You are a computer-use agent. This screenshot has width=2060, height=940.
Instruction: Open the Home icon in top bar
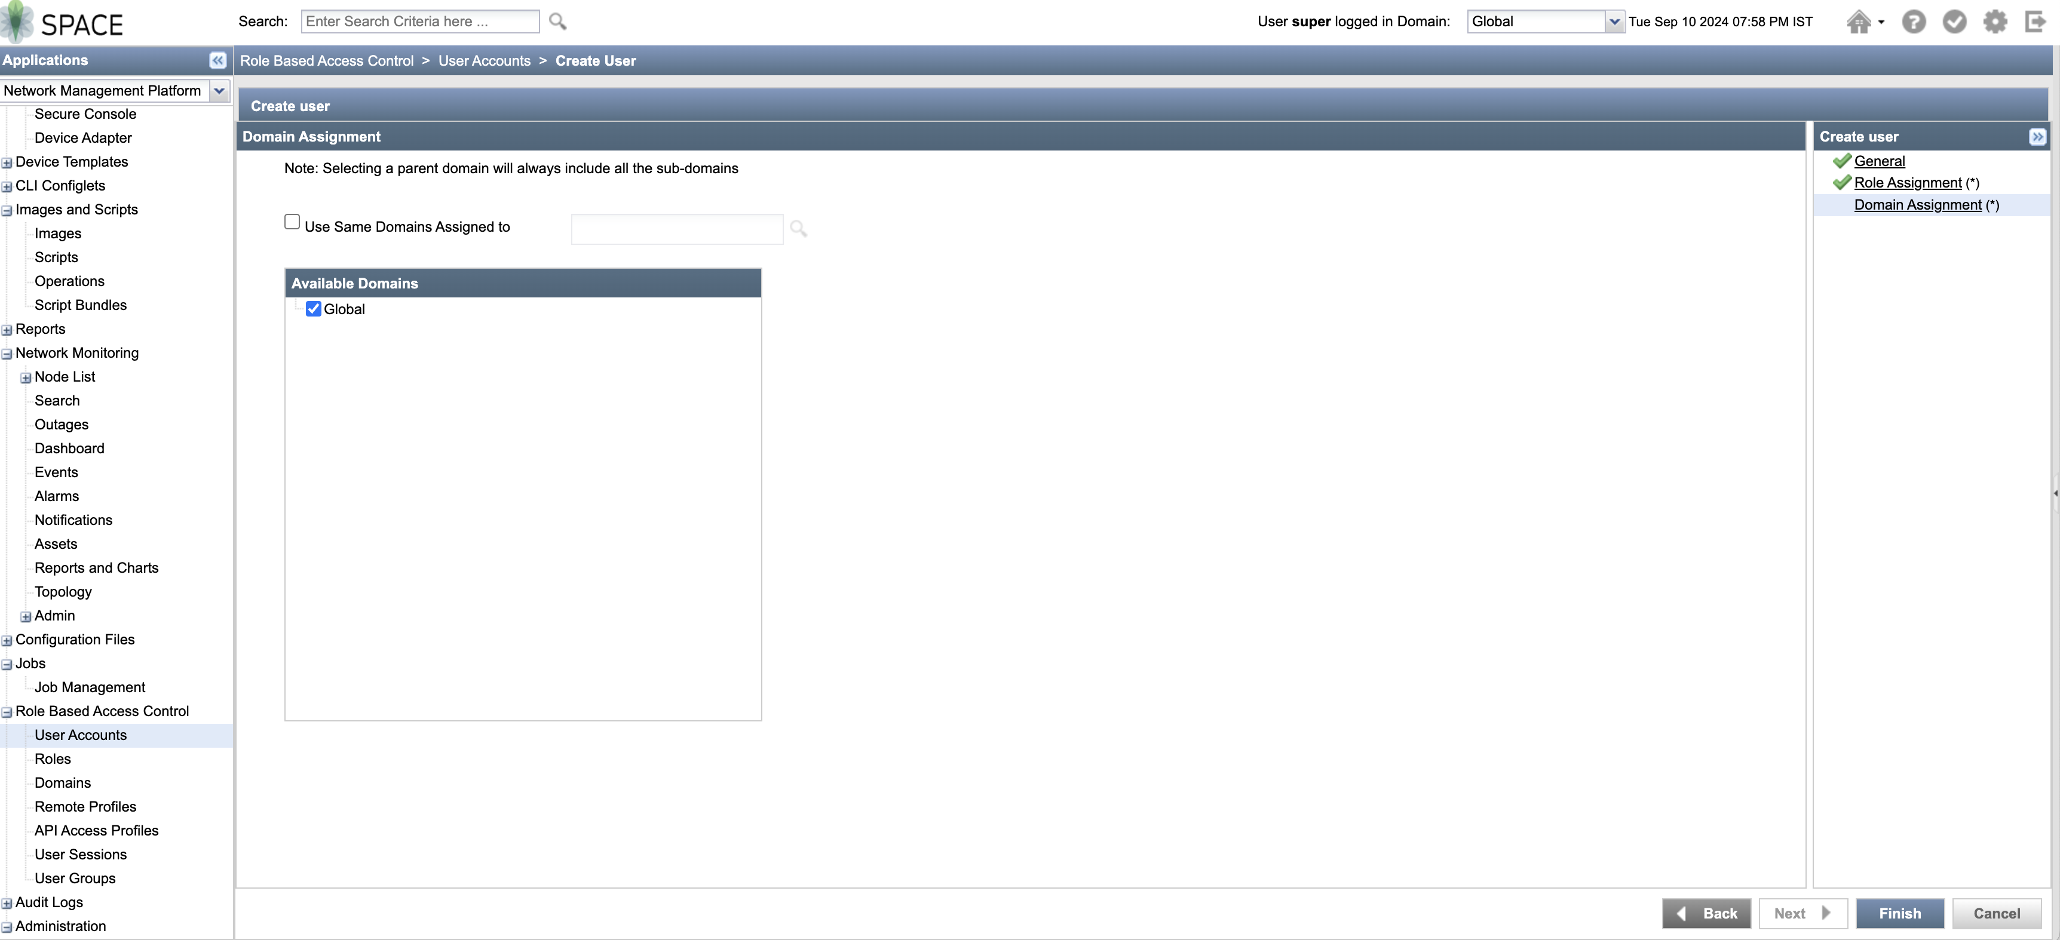pos(1859,21)
